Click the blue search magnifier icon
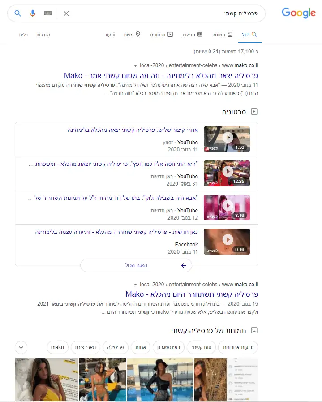Image resolution: width=322 pixels, height=402 pixels. click(17, 13)
